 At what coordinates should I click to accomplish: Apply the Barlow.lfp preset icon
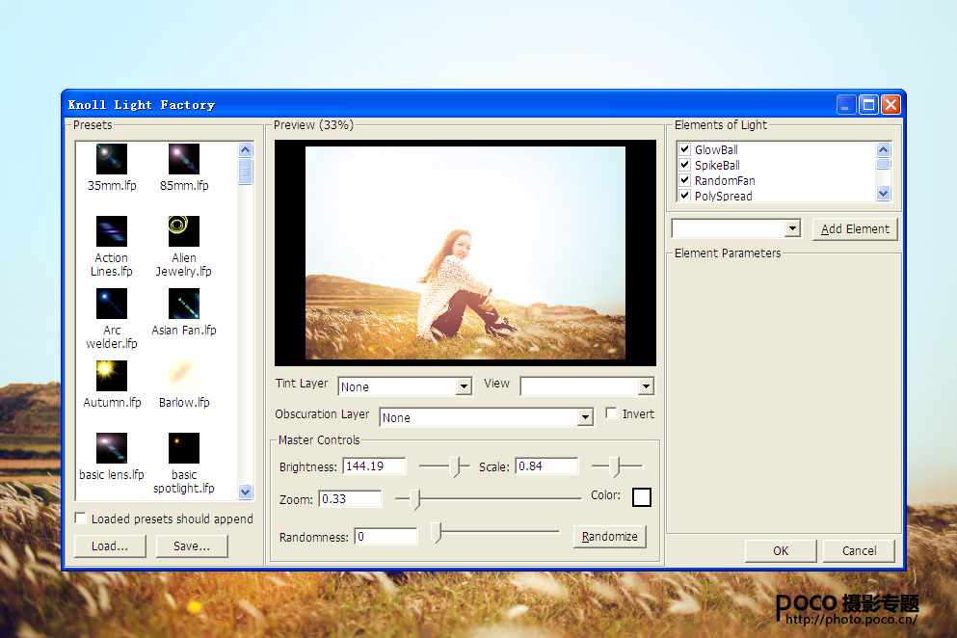(184, 376)
